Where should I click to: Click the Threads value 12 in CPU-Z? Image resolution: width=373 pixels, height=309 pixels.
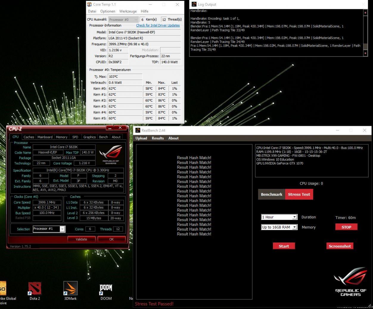[118, 229]
